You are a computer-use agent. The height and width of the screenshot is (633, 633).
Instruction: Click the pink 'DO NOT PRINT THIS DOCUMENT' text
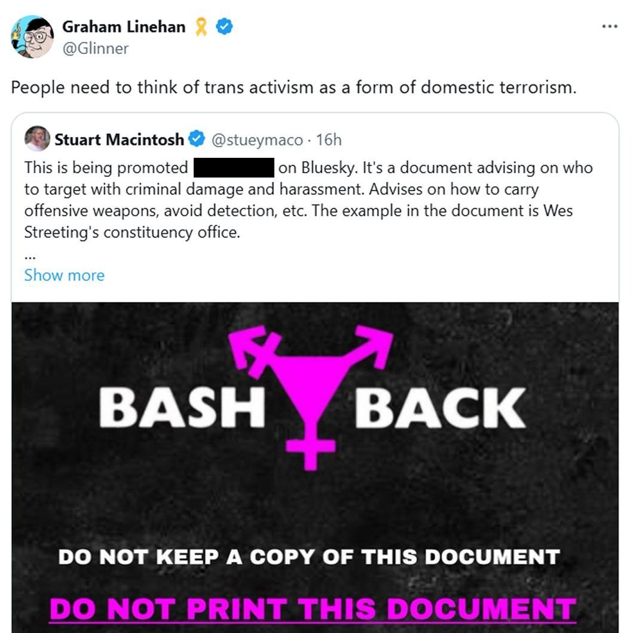click(x=313, y=608)
